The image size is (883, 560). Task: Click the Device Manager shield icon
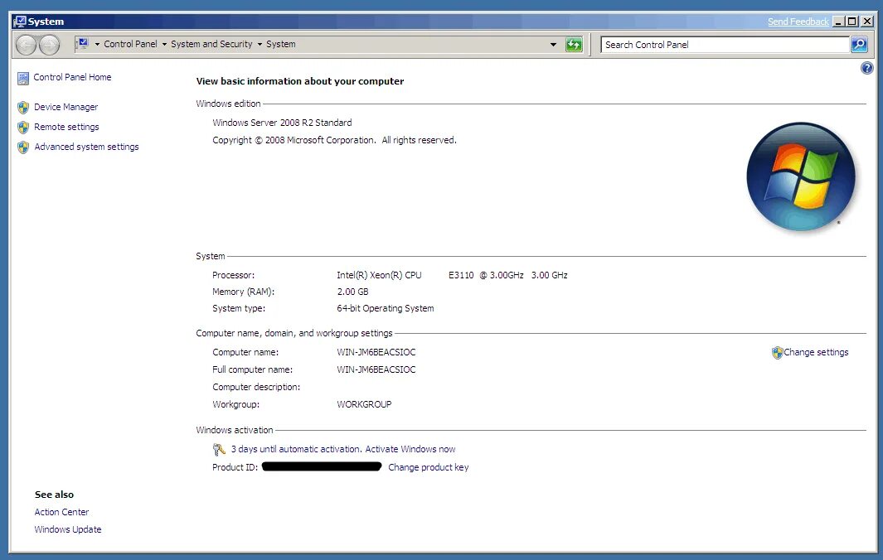23,108
